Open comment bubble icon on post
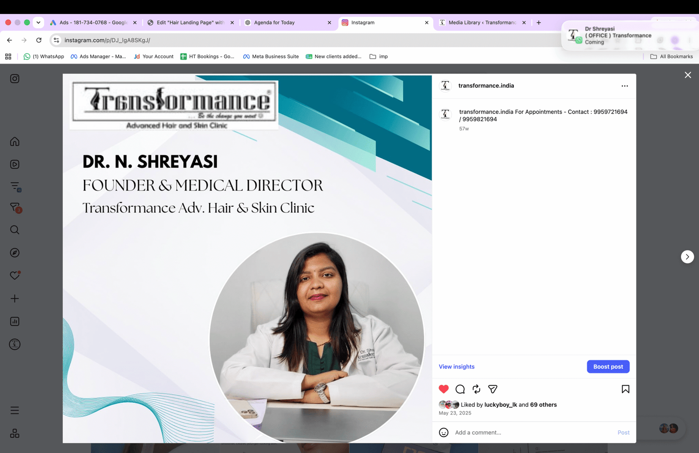 point(460,389)
